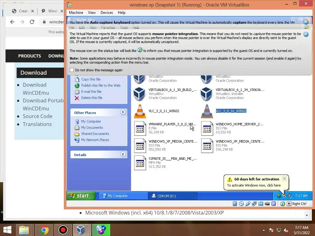Check Do not show this message again

pos(72,70)
